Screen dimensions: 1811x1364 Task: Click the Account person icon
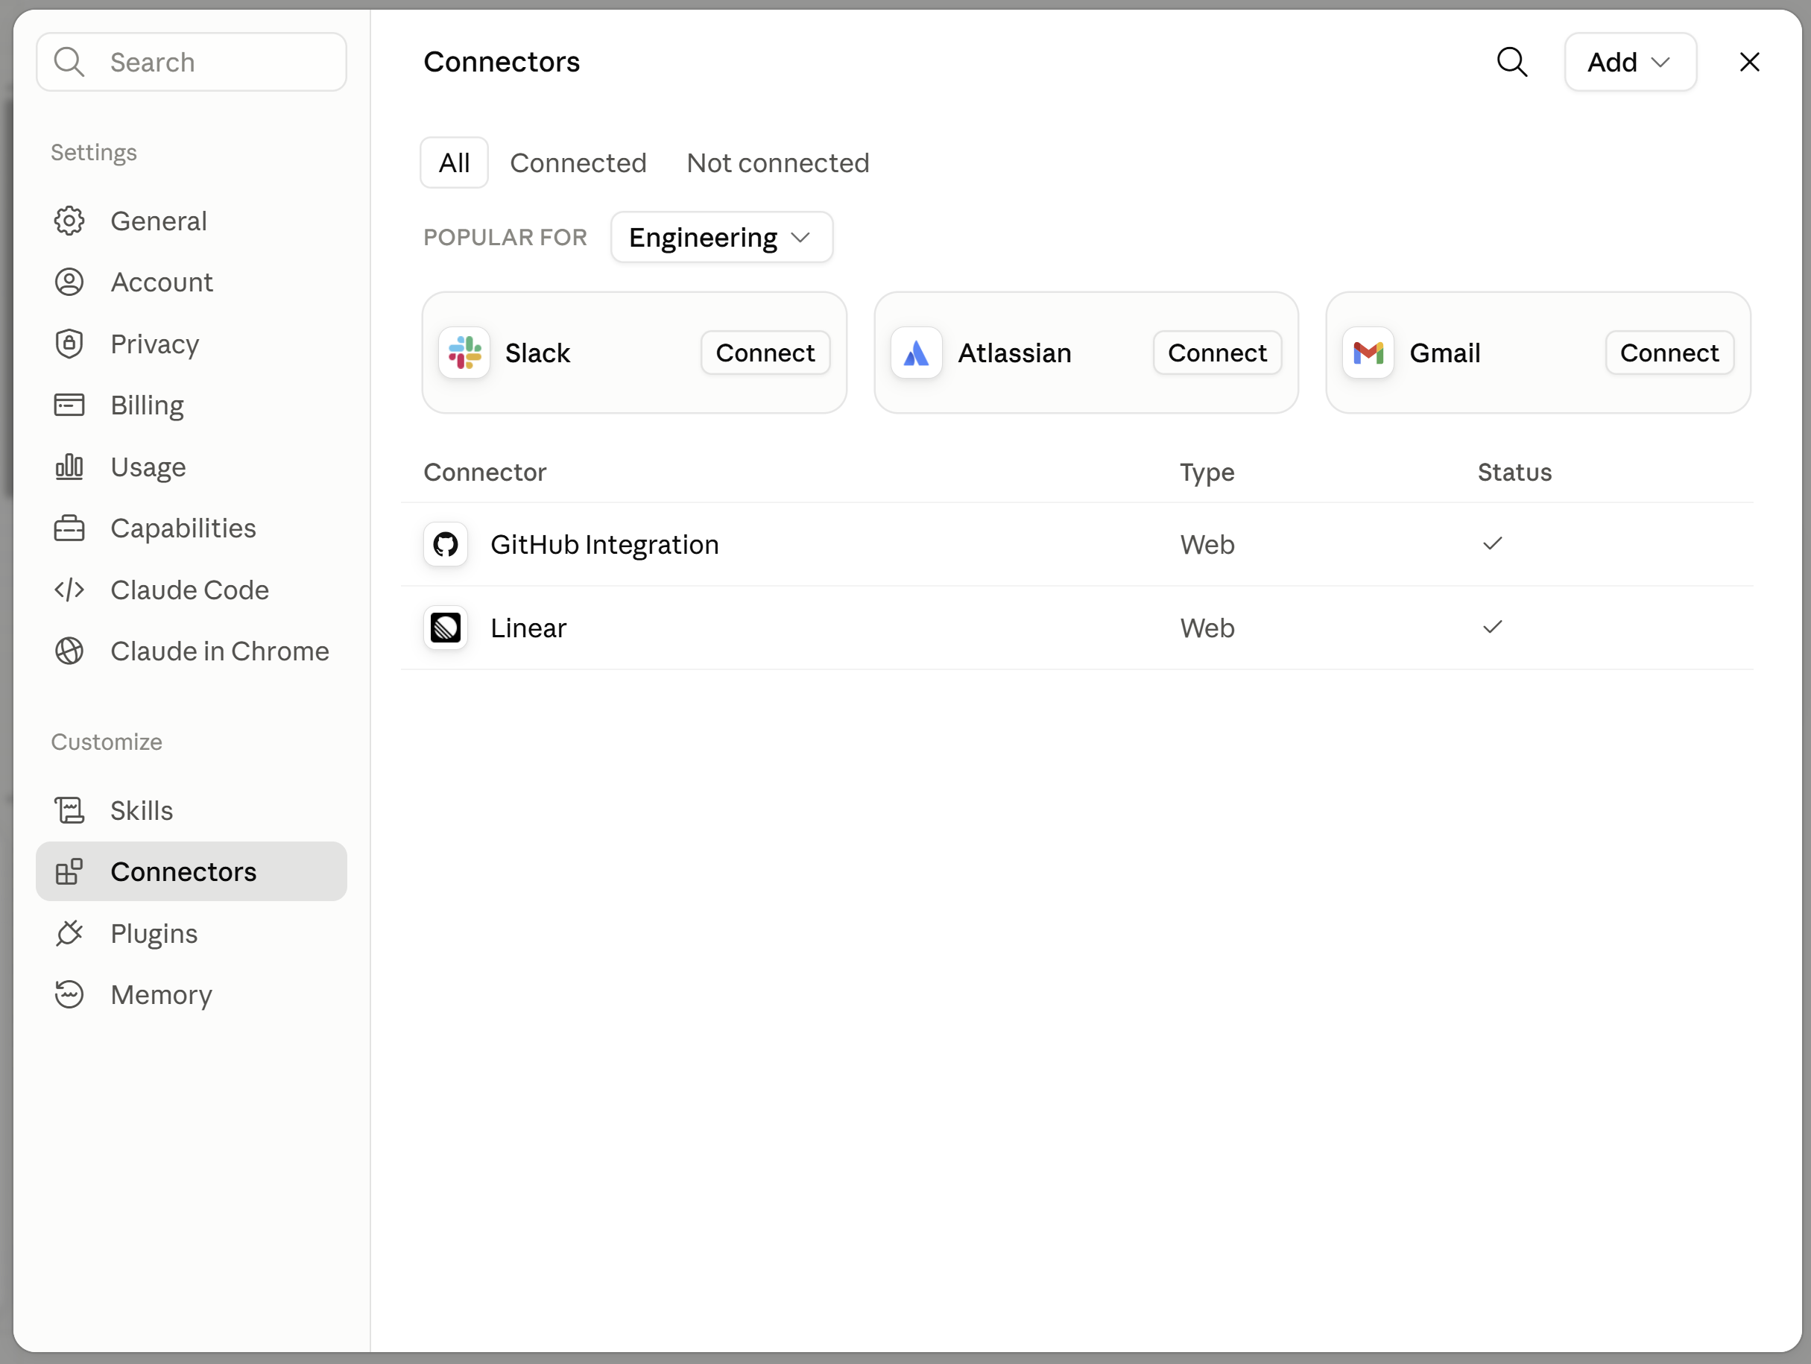(69, 282)
